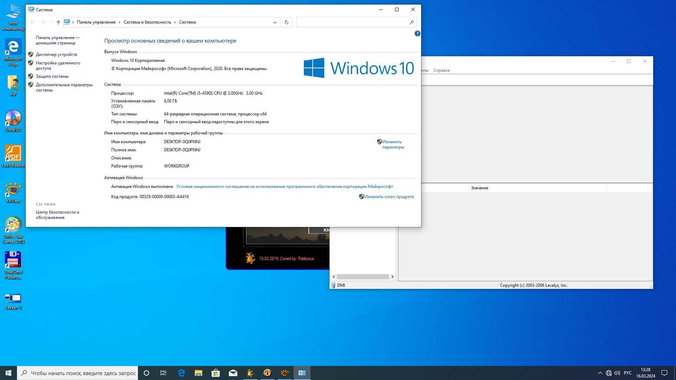The image size is (676, 380).
Task: Open Защита системы
Action: point(52,76)
